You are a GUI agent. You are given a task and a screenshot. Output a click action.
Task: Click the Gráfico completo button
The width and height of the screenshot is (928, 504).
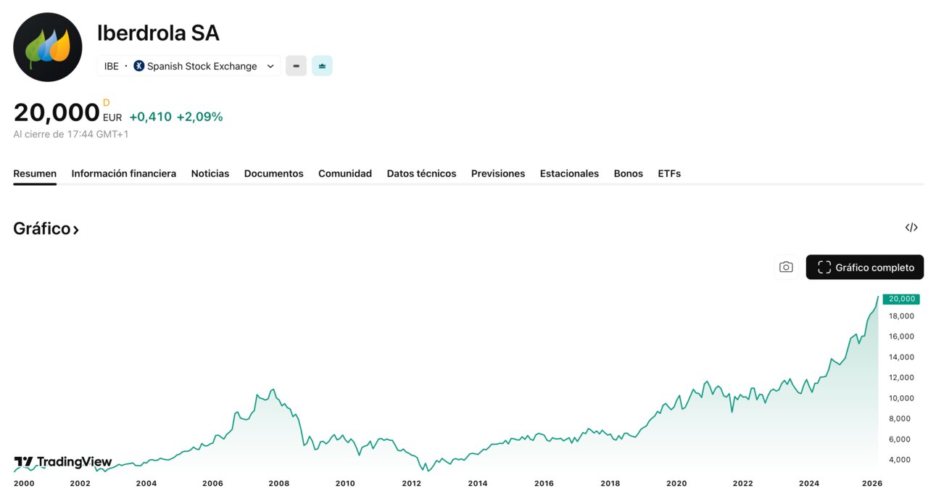pos(865,267)
